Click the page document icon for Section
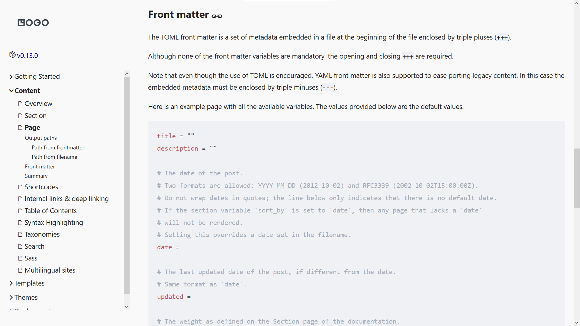The image size is (580, 326). 20,115
